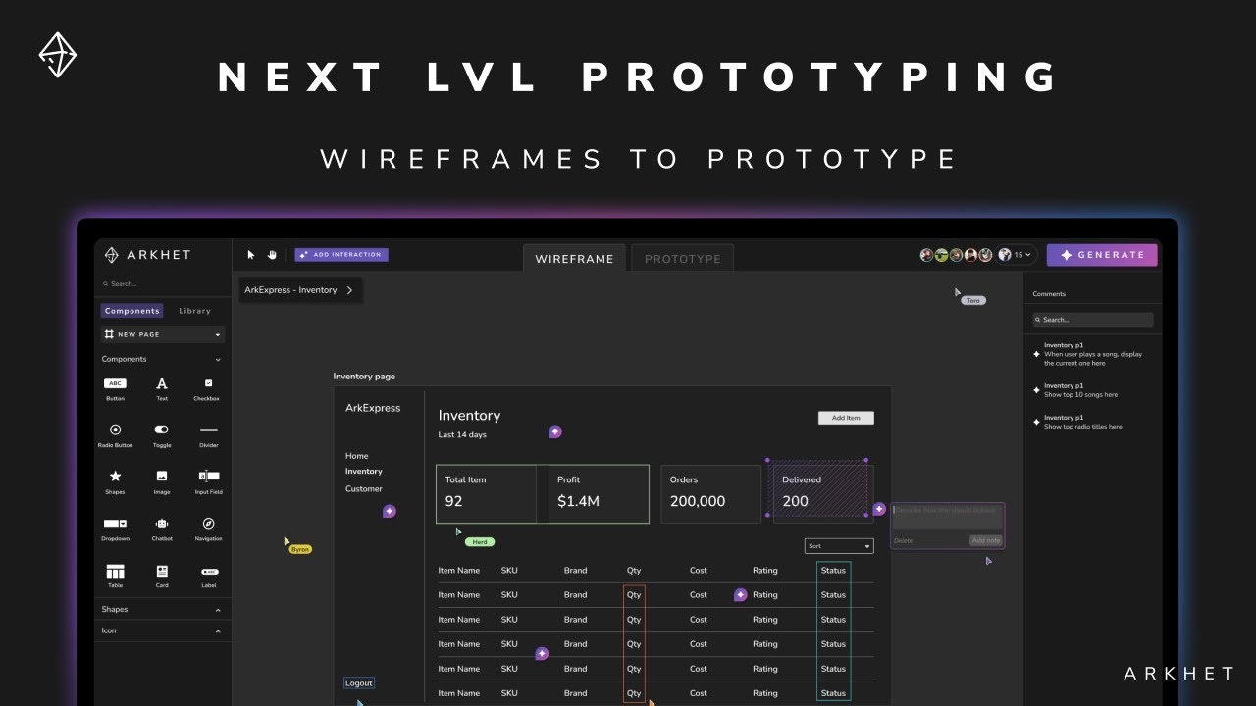Pick the Radio Button component icon

coord(115,429)
